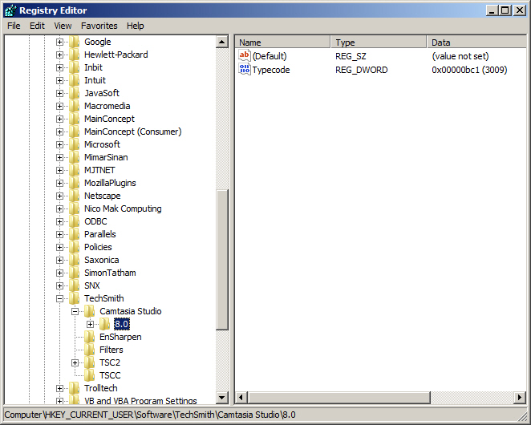Viewport: 531px width, 425px height.
Task: Click the EnSharpen folder icon
Action: pyautogui.click(x=89, y=338)
